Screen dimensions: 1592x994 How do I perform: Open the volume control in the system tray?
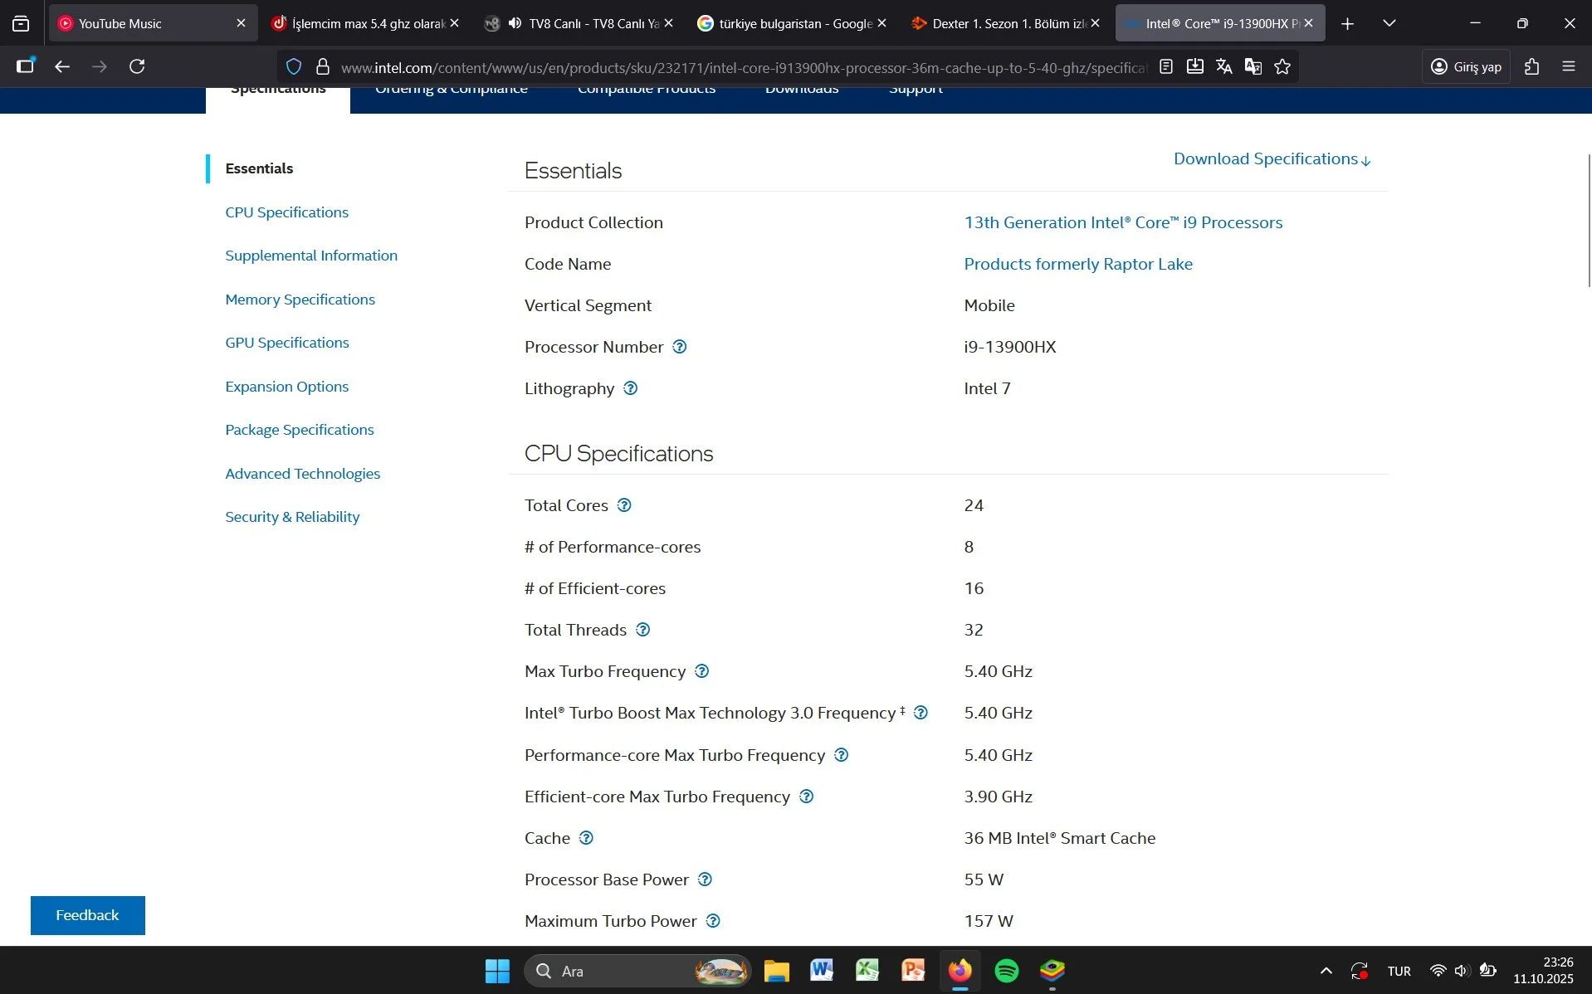(1462, 971)
